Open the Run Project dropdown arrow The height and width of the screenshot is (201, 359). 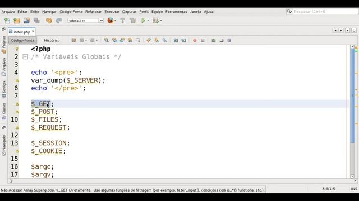pyautogui.click(x=148, y=21)
